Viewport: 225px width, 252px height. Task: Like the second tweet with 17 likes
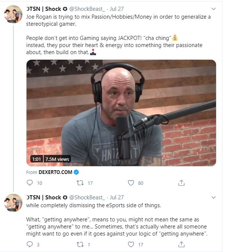point(131,245)
